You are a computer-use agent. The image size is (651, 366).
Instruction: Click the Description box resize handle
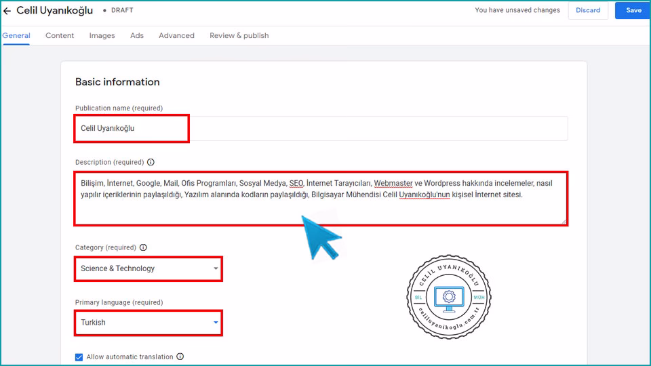click(x=564, y=221)
